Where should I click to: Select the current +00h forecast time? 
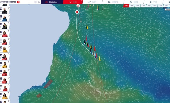[126, 6]
